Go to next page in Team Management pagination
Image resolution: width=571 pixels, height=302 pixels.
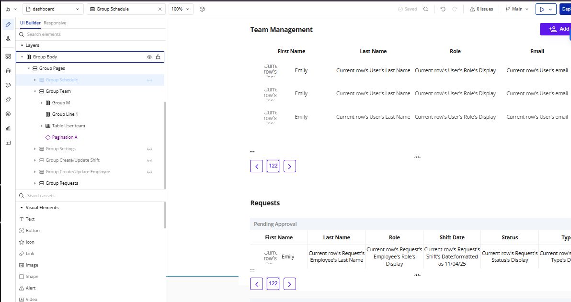tap(289, 166)
